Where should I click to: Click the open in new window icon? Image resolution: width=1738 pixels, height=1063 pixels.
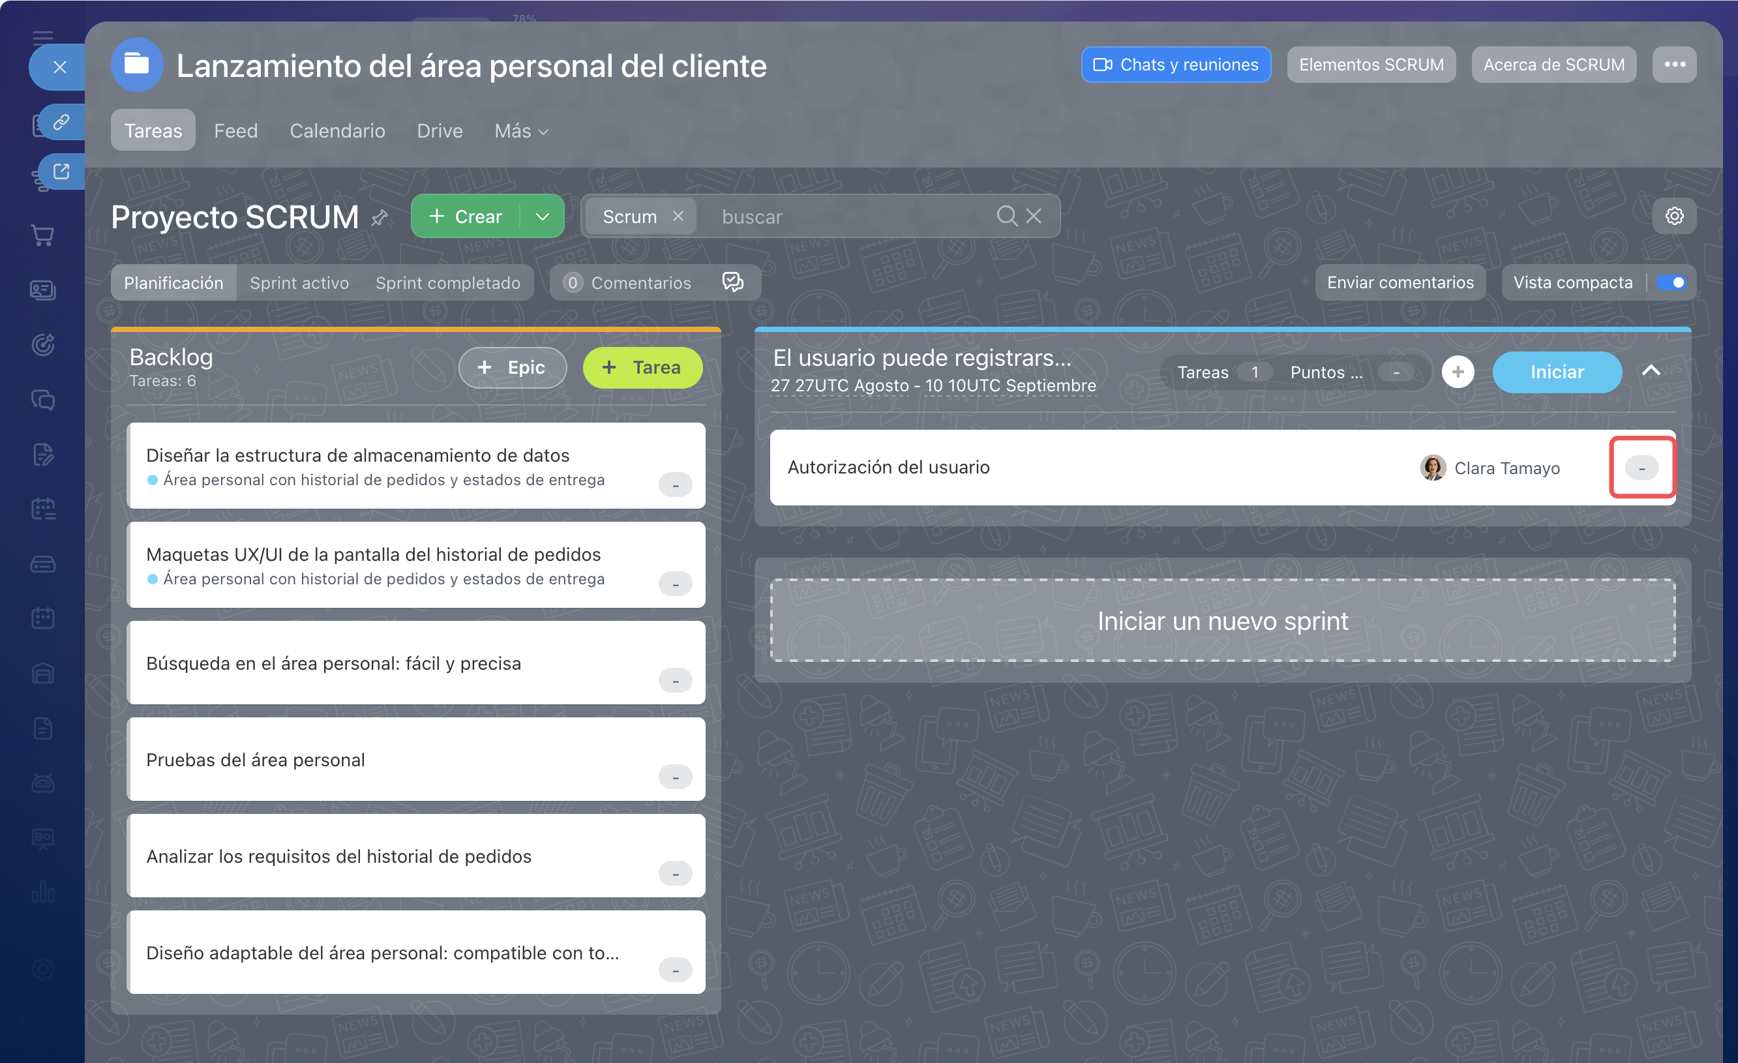(x=61, y=172)
